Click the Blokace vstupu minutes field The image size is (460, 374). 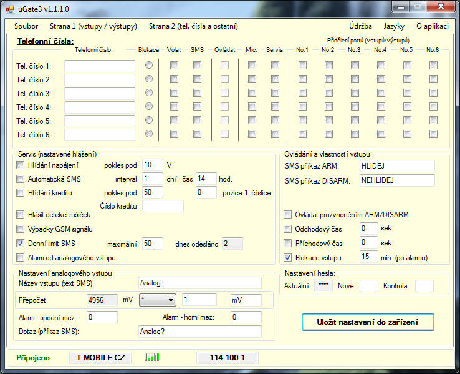coord(369,257)
